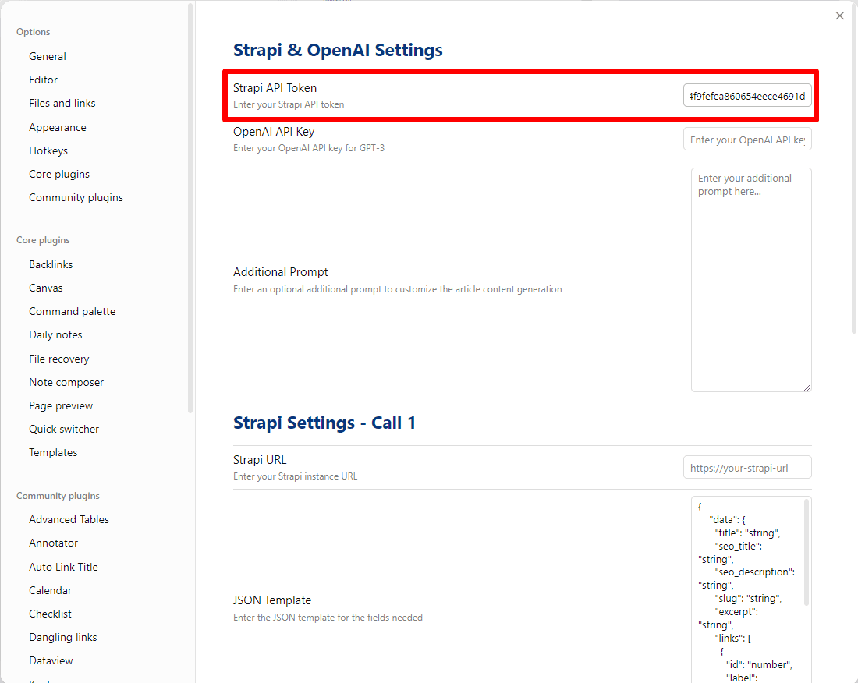Open Editor options

coord(43,80)
